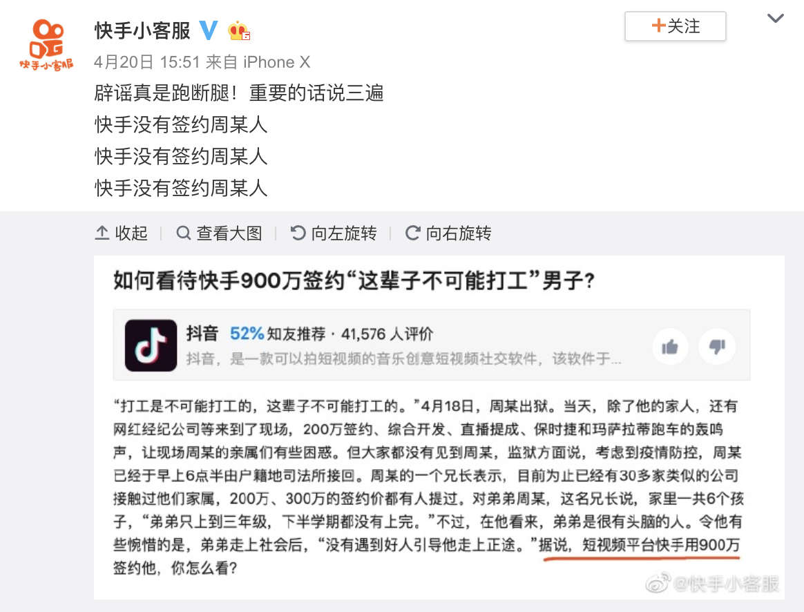Open the 快手小客服 username link
Screen dimensions: 804x612
click(142, 31)
